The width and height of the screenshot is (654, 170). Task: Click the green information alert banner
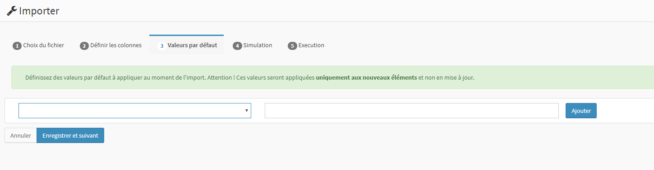pos(332,77)
